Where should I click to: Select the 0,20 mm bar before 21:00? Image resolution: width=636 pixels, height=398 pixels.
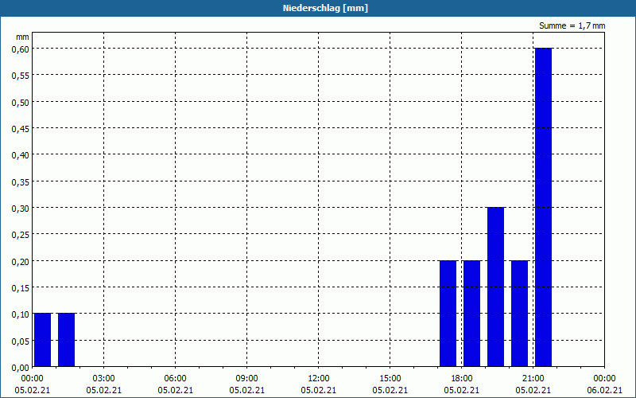tap(520, 314)
